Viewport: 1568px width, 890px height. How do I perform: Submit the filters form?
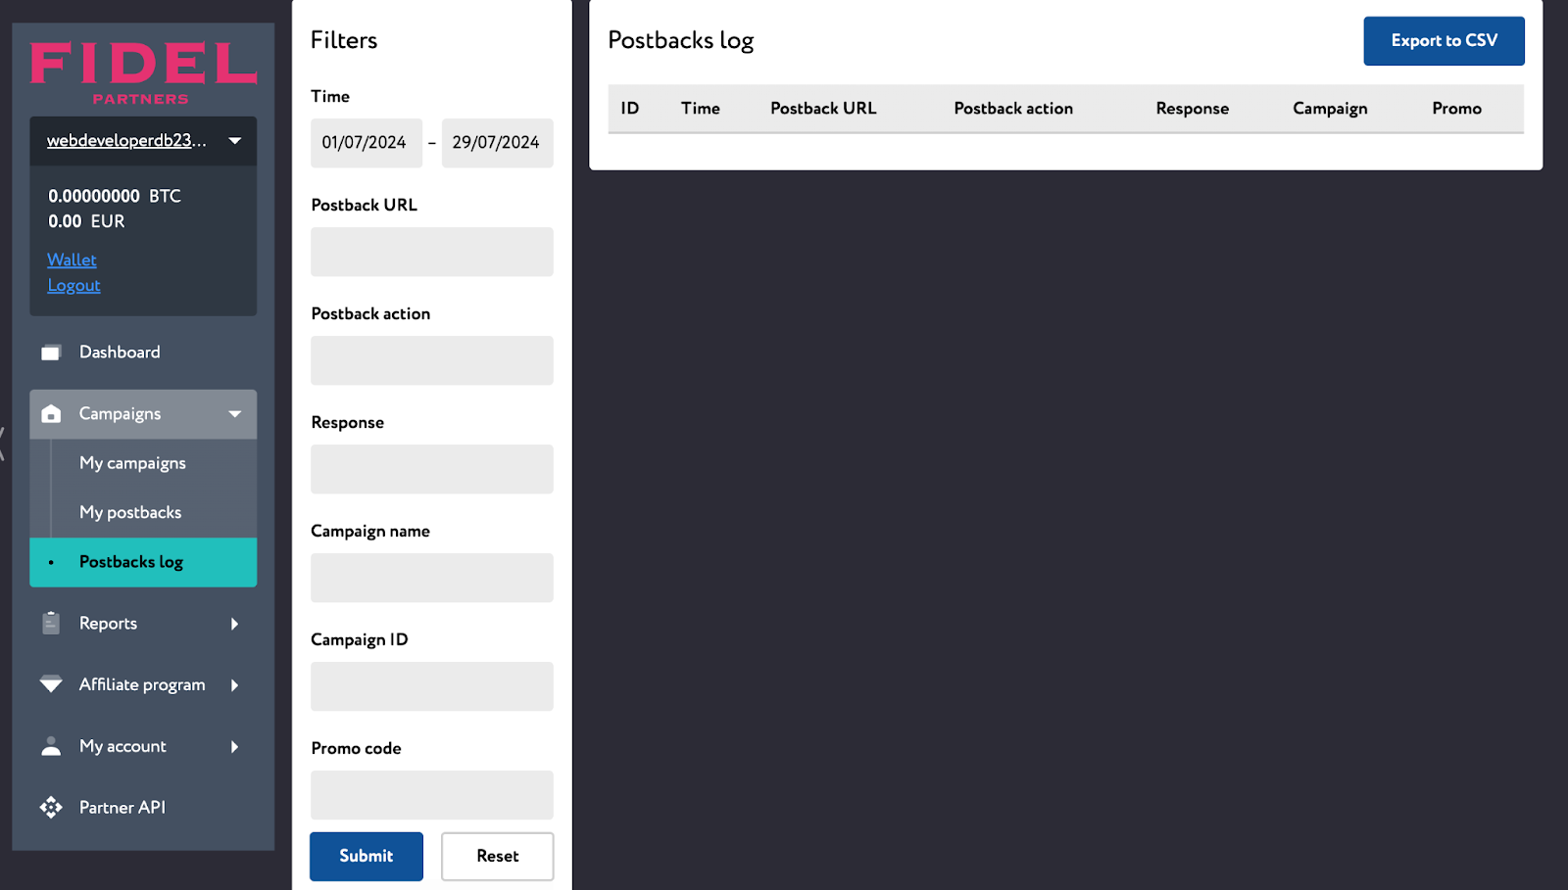tap(367, 856)
